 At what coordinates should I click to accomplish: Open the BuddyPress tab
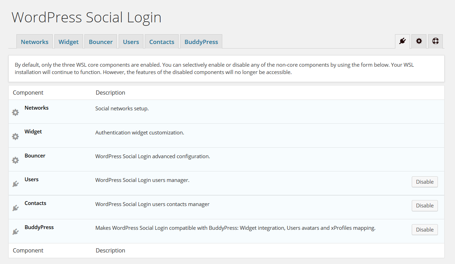[x=201, y=42]
